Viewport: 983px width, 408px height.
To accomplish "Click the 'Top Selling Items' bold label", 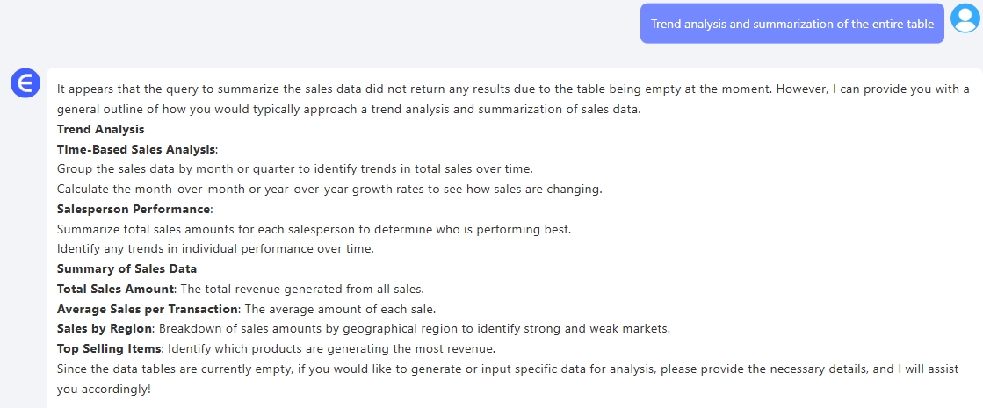I will [110, 348].
